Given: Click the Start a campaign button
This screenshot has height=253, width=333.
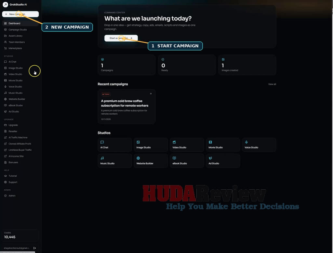Looking at the screenshot, I should pos(121,38).
